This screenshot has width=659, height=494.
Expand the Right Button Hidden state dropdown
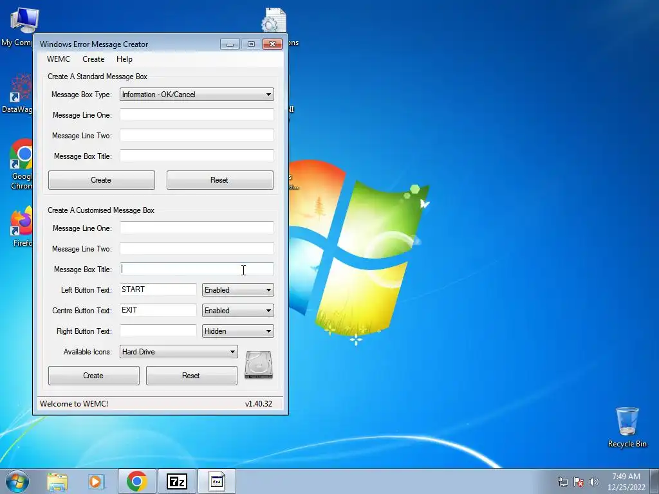(238, 331)
